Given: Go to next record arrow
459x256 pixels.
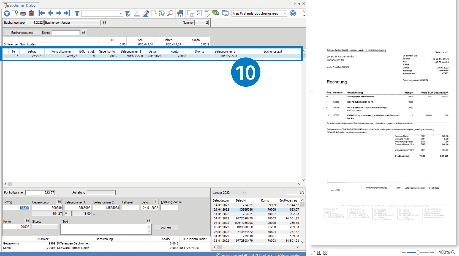Looking at the screenshot, I should [x=59, y=13].
